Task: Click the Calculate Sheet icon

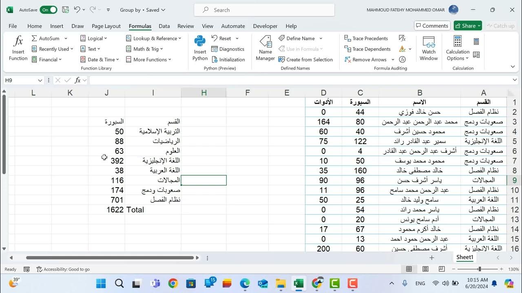Action: tap(476, 55)
